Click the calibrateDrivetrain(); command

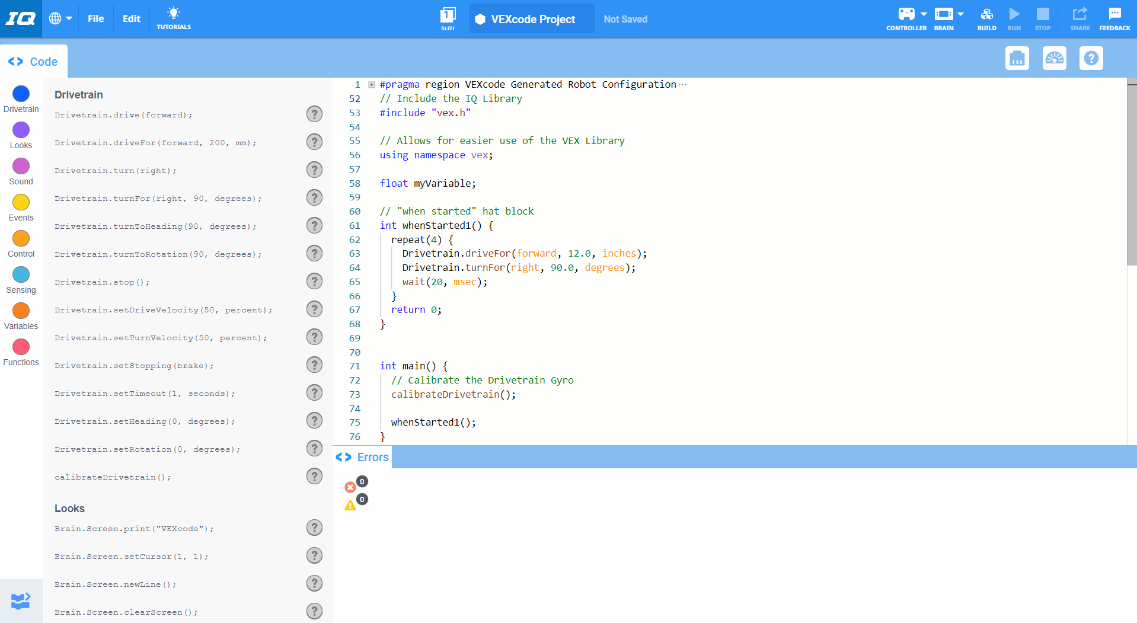pyautogui.click(x=113, y=477)
